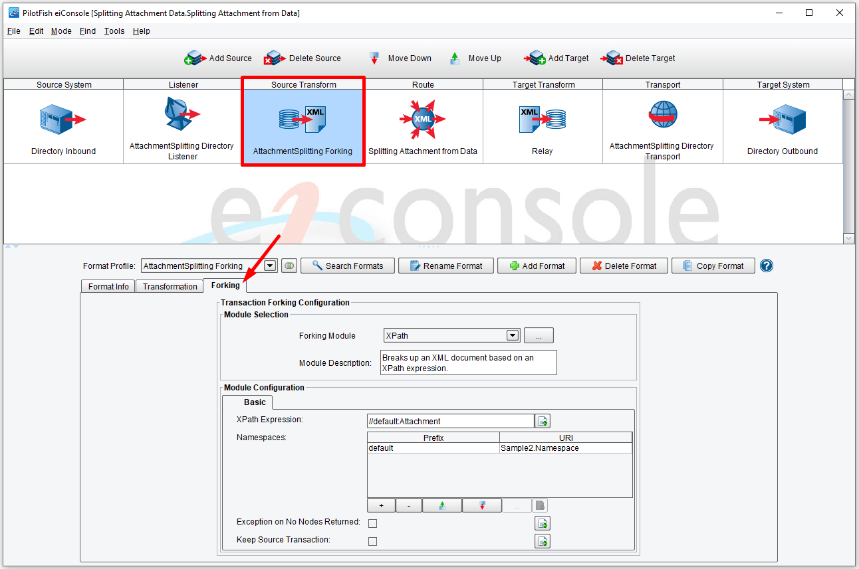Click into the XPath Expression input field
This screenshot has width=859, height=569.
pos(450,421)
